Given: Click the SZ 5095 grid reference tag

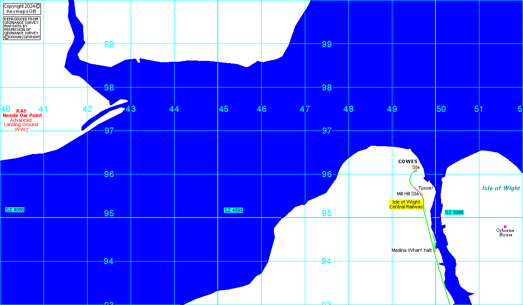Looking at the screenshot, I should pyautogui.click(x=454, y=212).
